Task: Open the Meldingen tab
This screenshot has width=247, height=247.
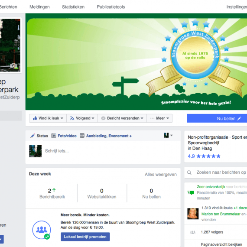Action: (39, 7)
